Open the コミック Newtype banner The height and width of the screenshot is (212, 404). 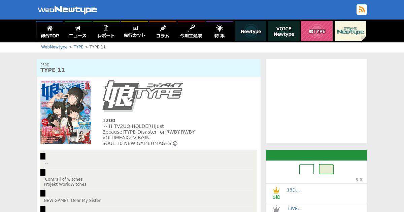(350, 31)
